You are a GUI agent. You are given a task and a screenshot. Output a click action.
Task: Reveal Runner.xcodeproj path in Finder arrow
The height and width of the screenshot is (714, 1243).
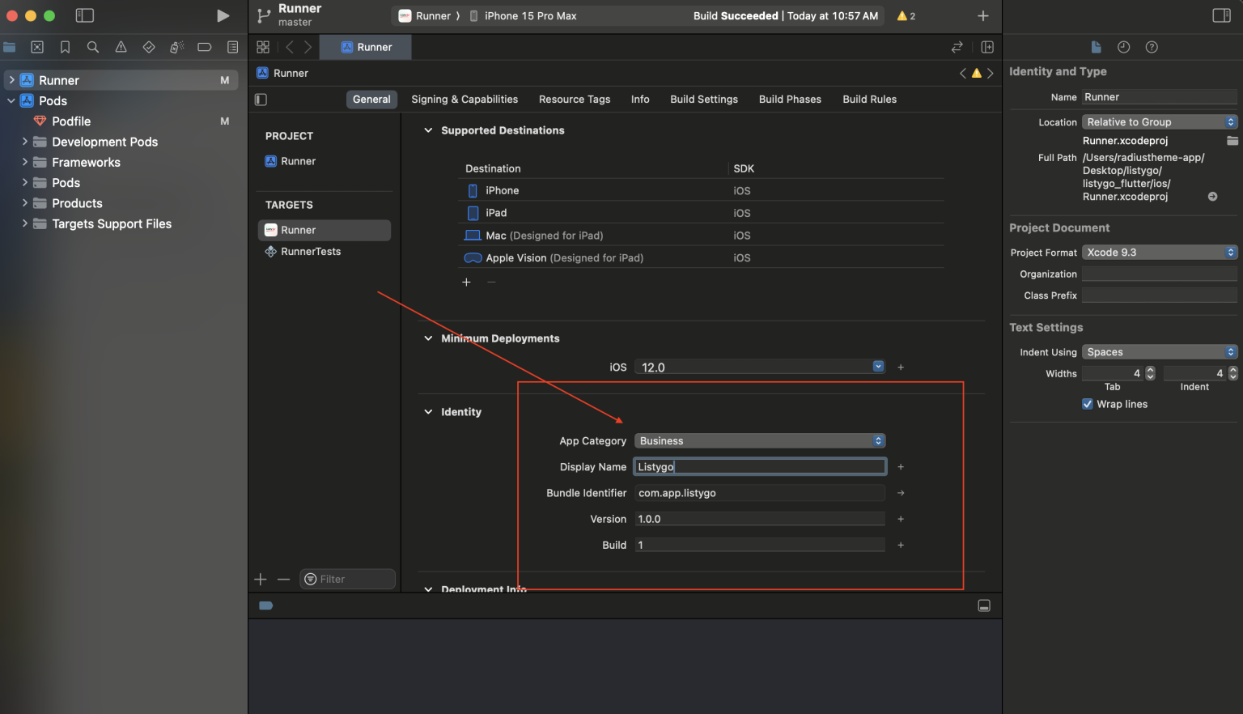pyautogui.click(x=1212, y=197)
